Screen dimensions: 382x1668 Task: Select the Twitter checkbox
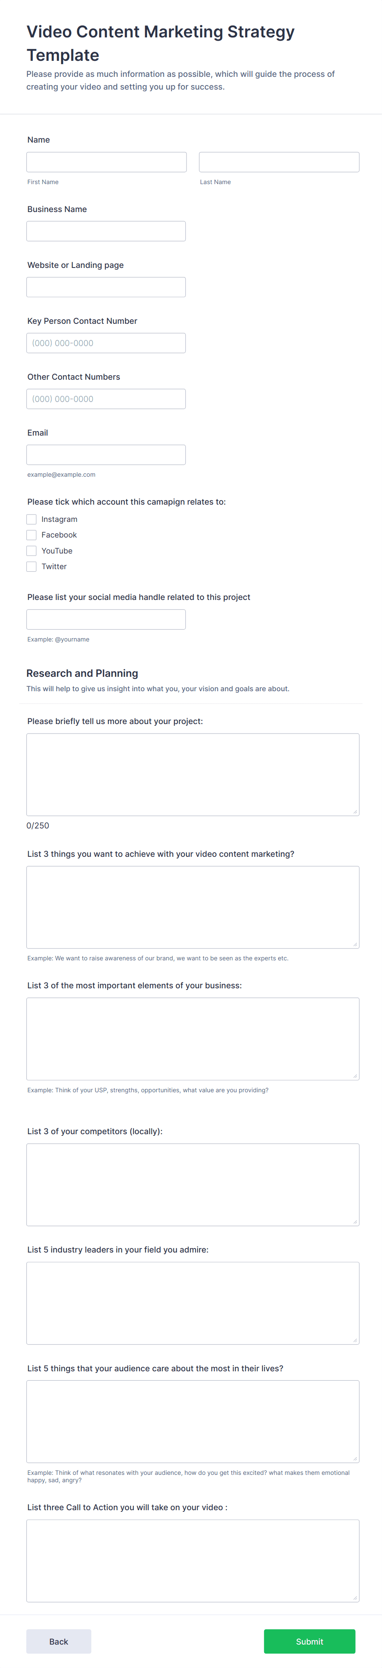[31, 566]
